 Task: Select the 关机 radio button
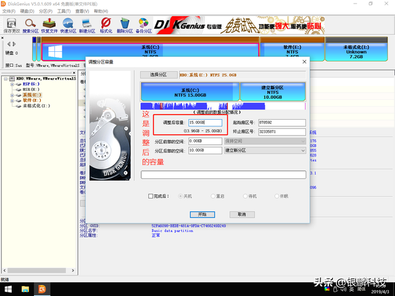tap(180, 196)
